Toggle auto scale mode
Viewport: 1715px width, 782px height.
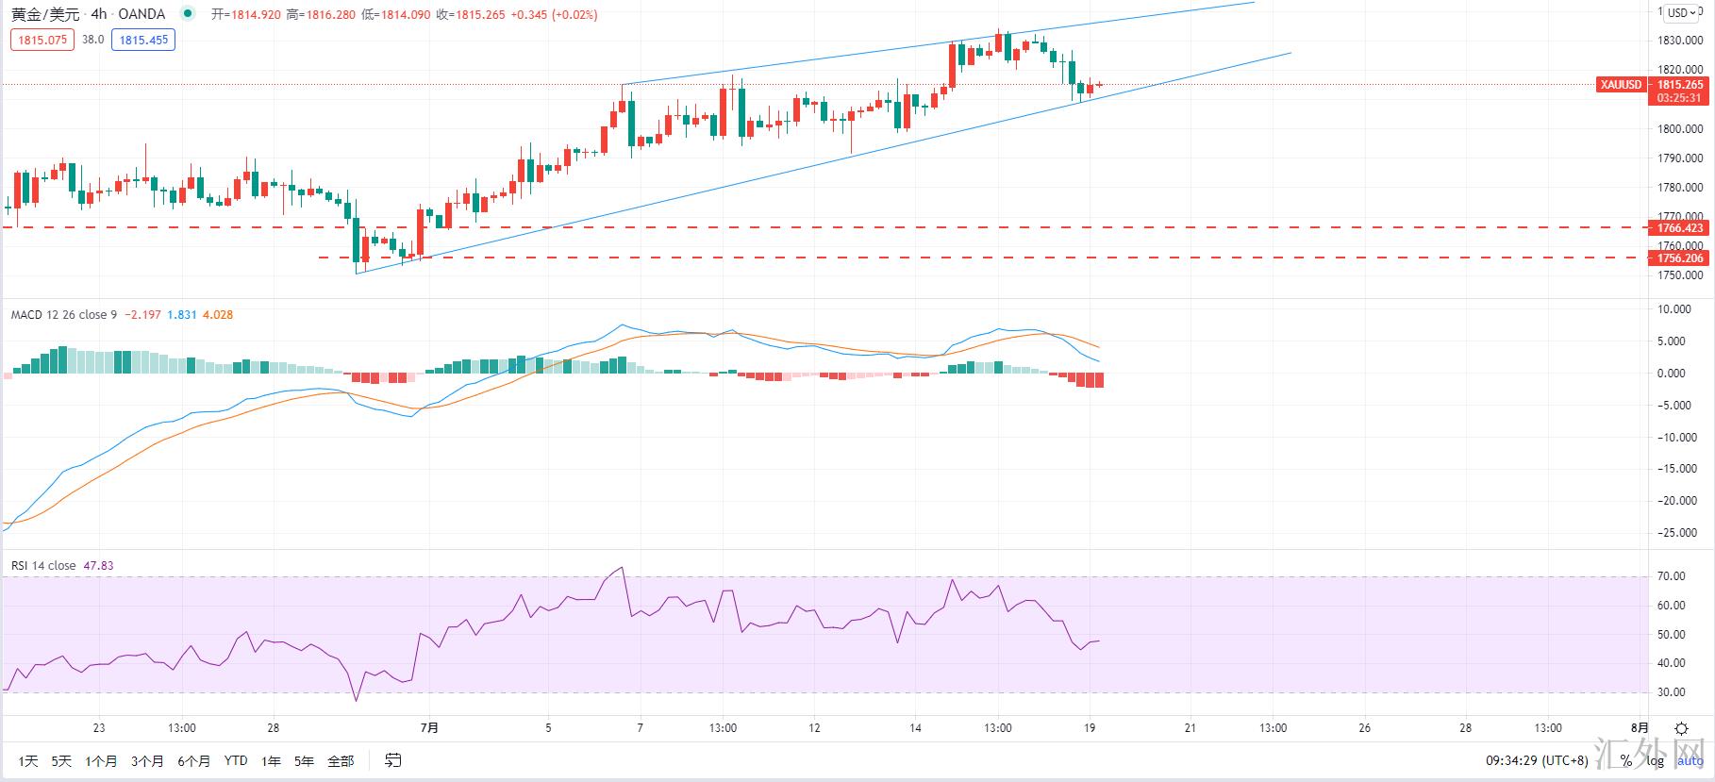pos(1690,760)
